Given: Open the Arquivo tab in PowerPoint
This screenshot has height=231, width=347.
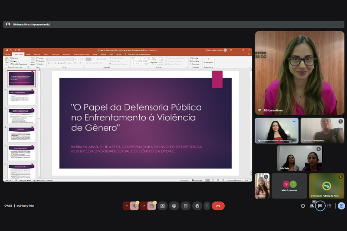Looking at the screenshot, I should 7,54.
